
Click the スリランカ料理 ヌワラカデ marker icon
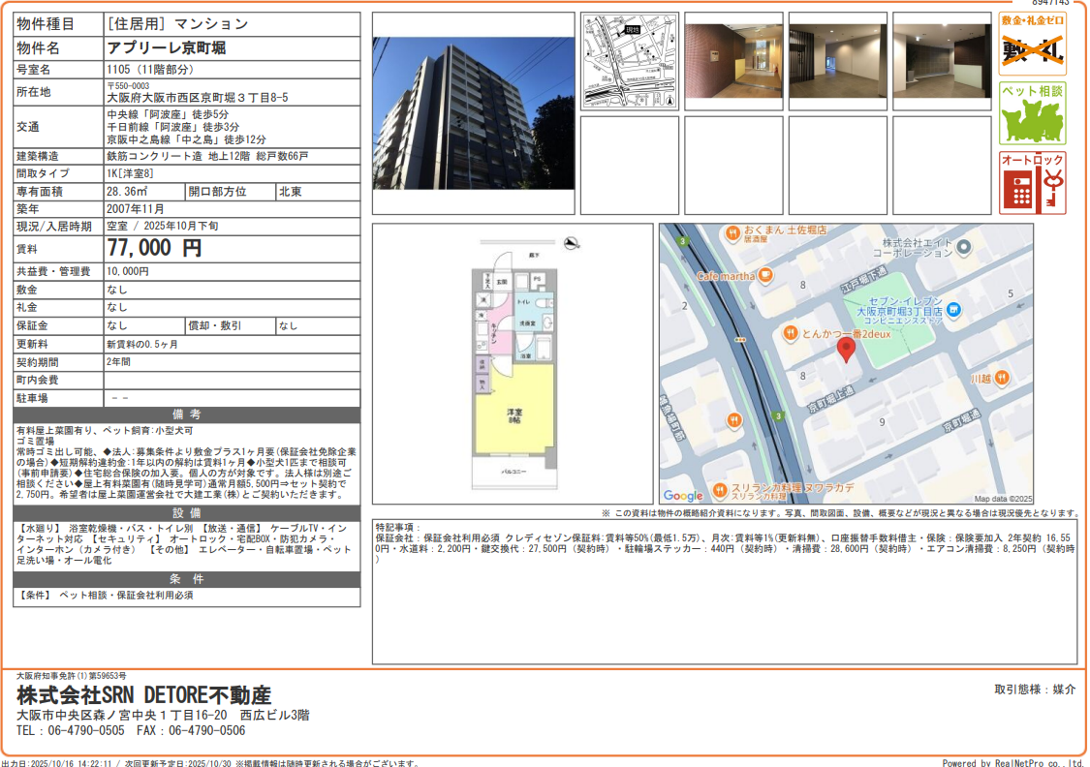point(719,488)
